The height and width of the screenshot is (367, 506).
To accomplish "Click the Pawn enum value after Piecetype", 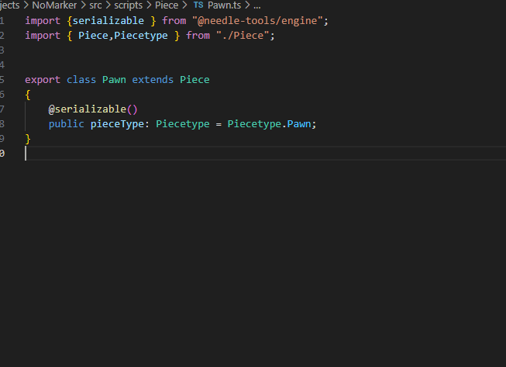I will point(302,123).
